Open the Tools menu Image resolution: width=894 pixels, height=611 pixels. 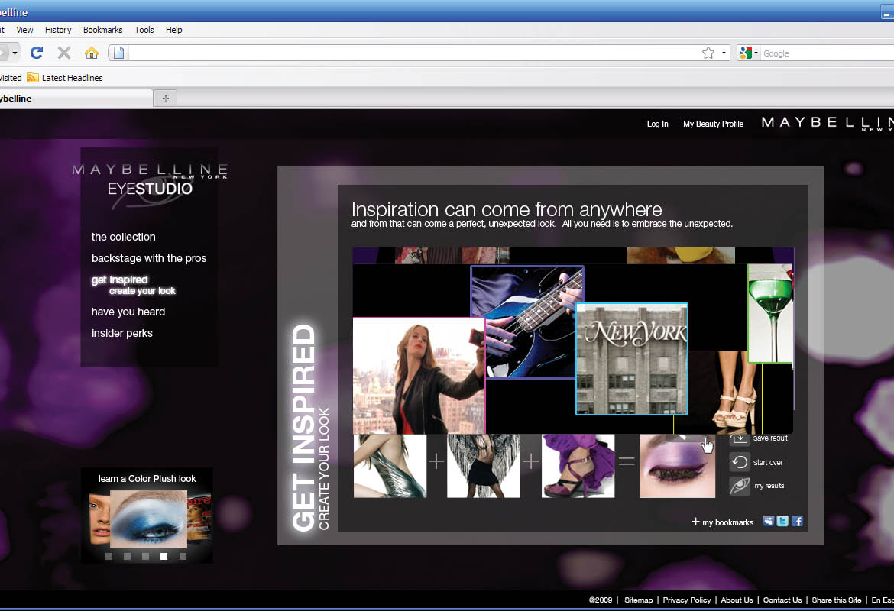(x=144, y=30)
